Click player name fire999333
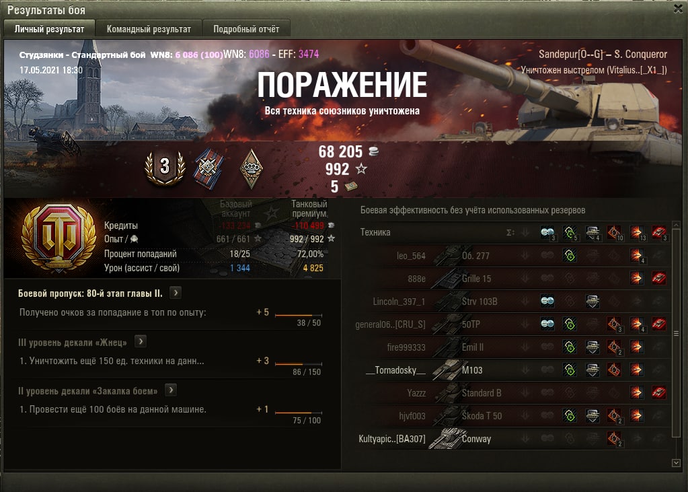Screen dimensions: 688x492 click(x=406, y=347)
